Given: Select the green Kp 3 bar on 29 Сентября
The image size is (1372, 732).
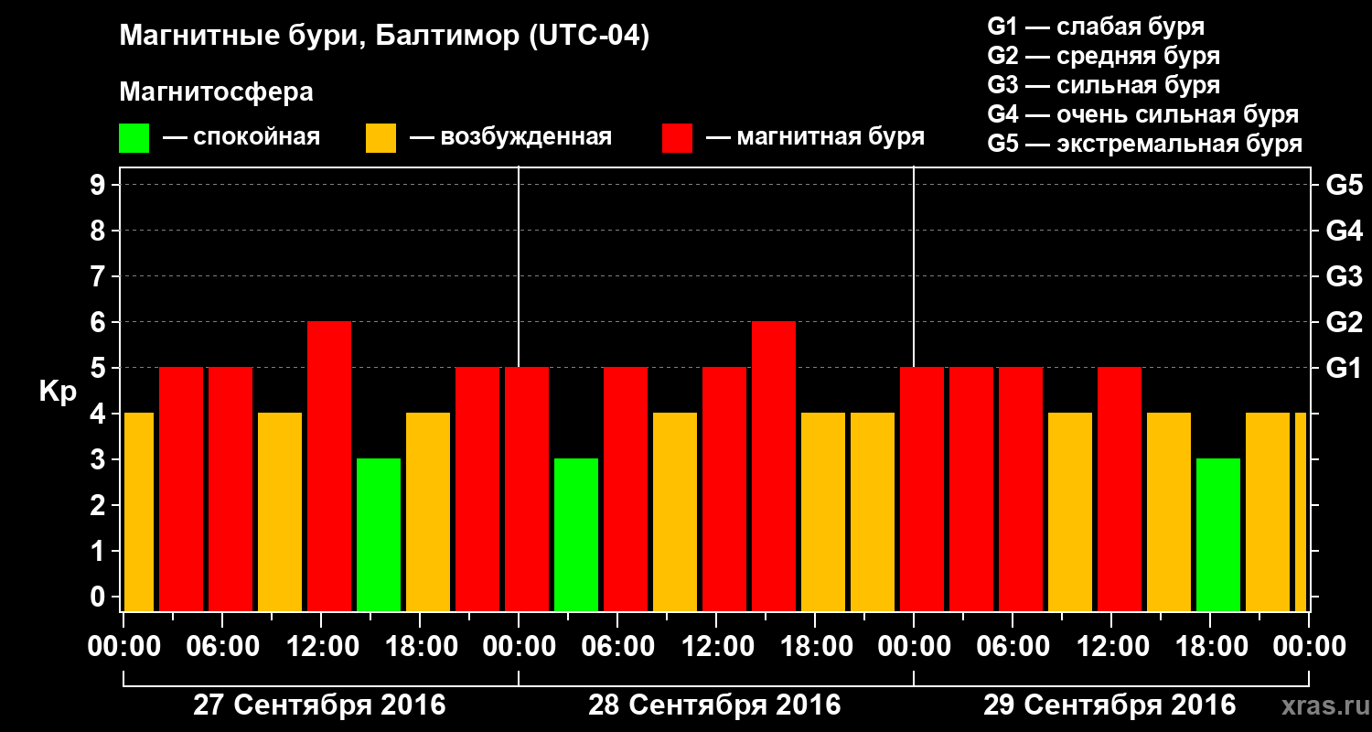Looking at the screenshot, I should coord(1218,535).
